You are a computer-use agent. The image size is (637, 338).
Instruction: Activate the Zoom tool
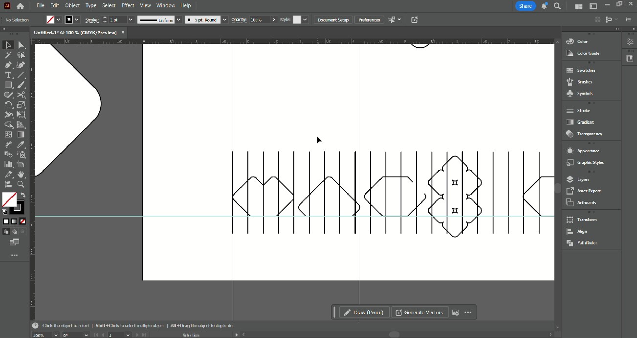21,184
